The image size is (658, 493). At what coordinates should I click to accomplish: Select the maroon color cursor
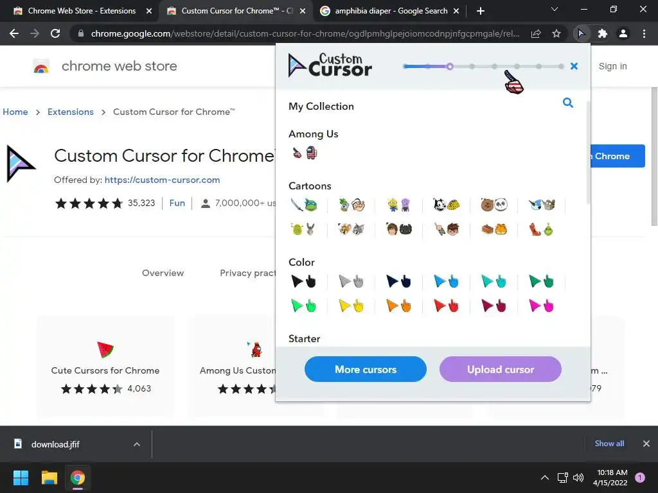(494, 306)
